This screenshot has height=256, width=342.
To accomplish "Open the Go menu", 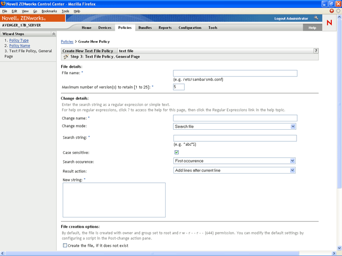I will (35, 11).
